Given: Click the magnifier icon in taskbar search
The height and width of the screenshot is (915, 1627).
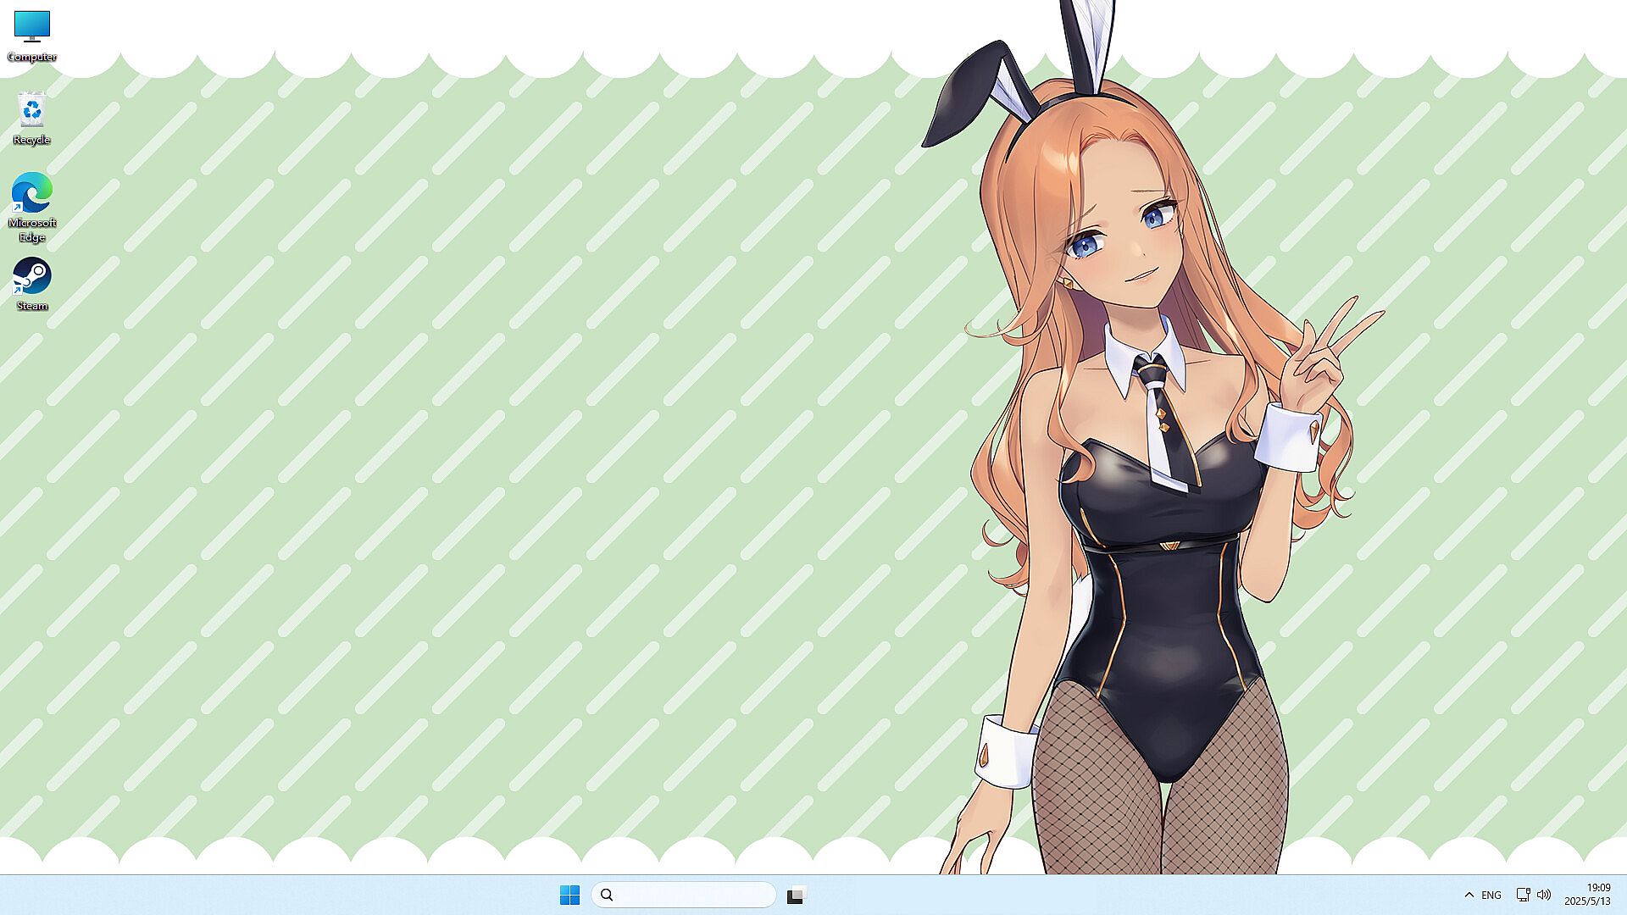Looking at the screenshot, I should coord(607,895).
